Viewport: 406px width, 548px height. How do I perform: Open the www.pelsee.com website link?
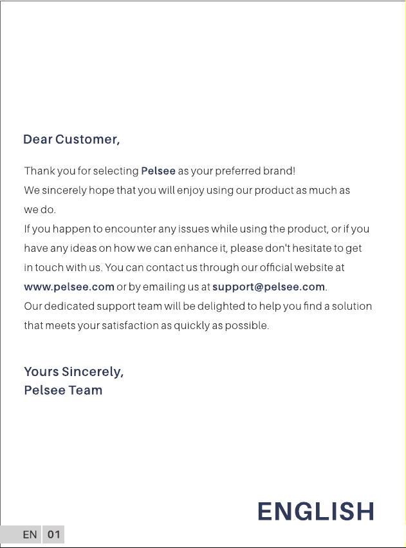click(69, 287)
